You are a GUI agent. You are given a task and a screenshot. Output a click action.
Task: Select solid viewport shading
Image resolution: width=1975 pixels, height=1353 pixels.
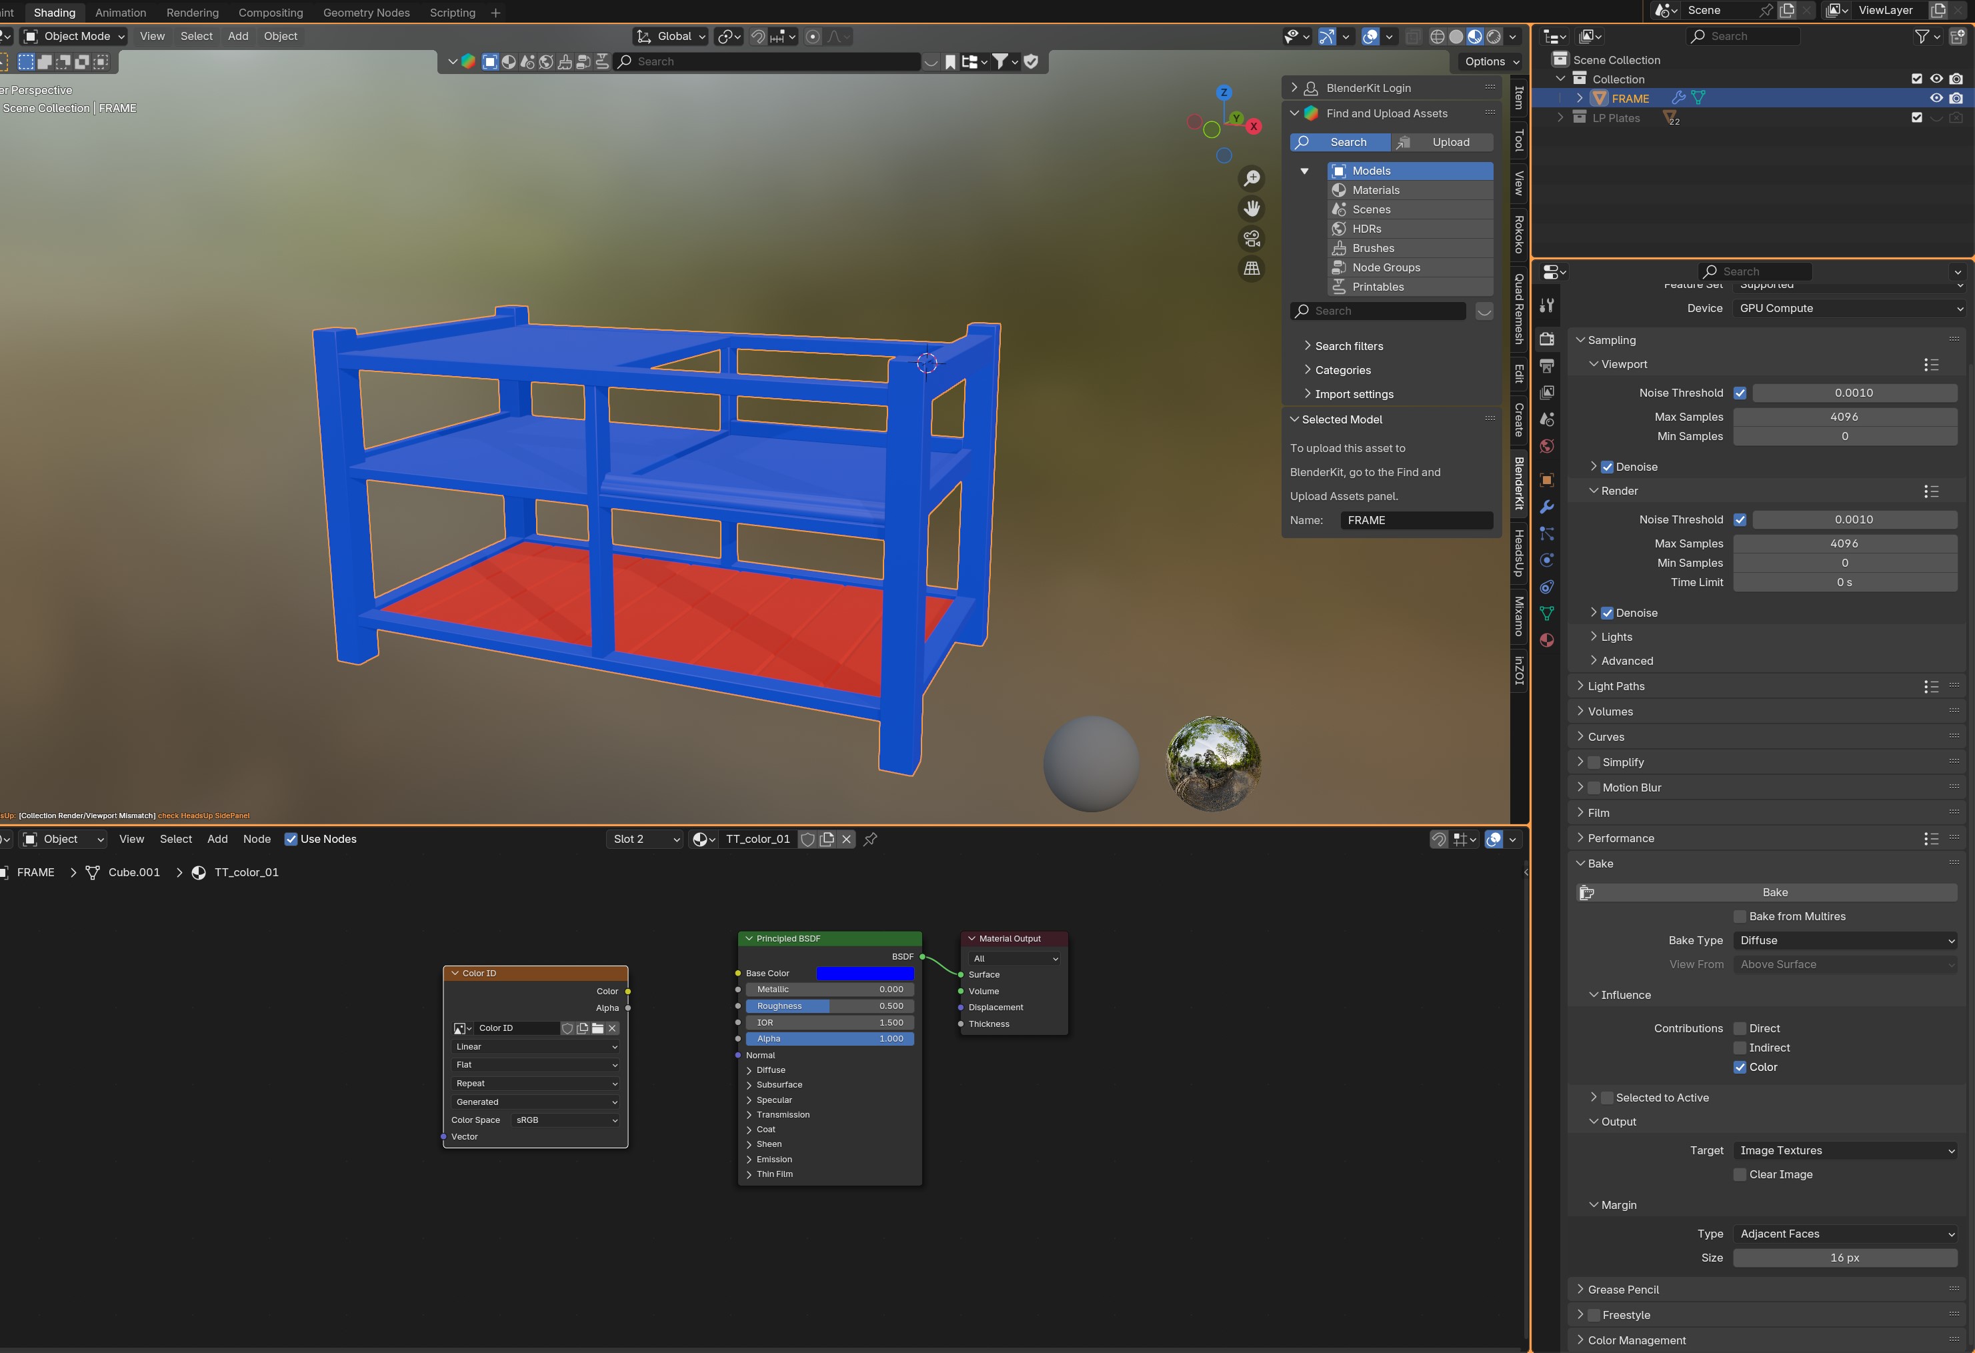point(1456,37)
